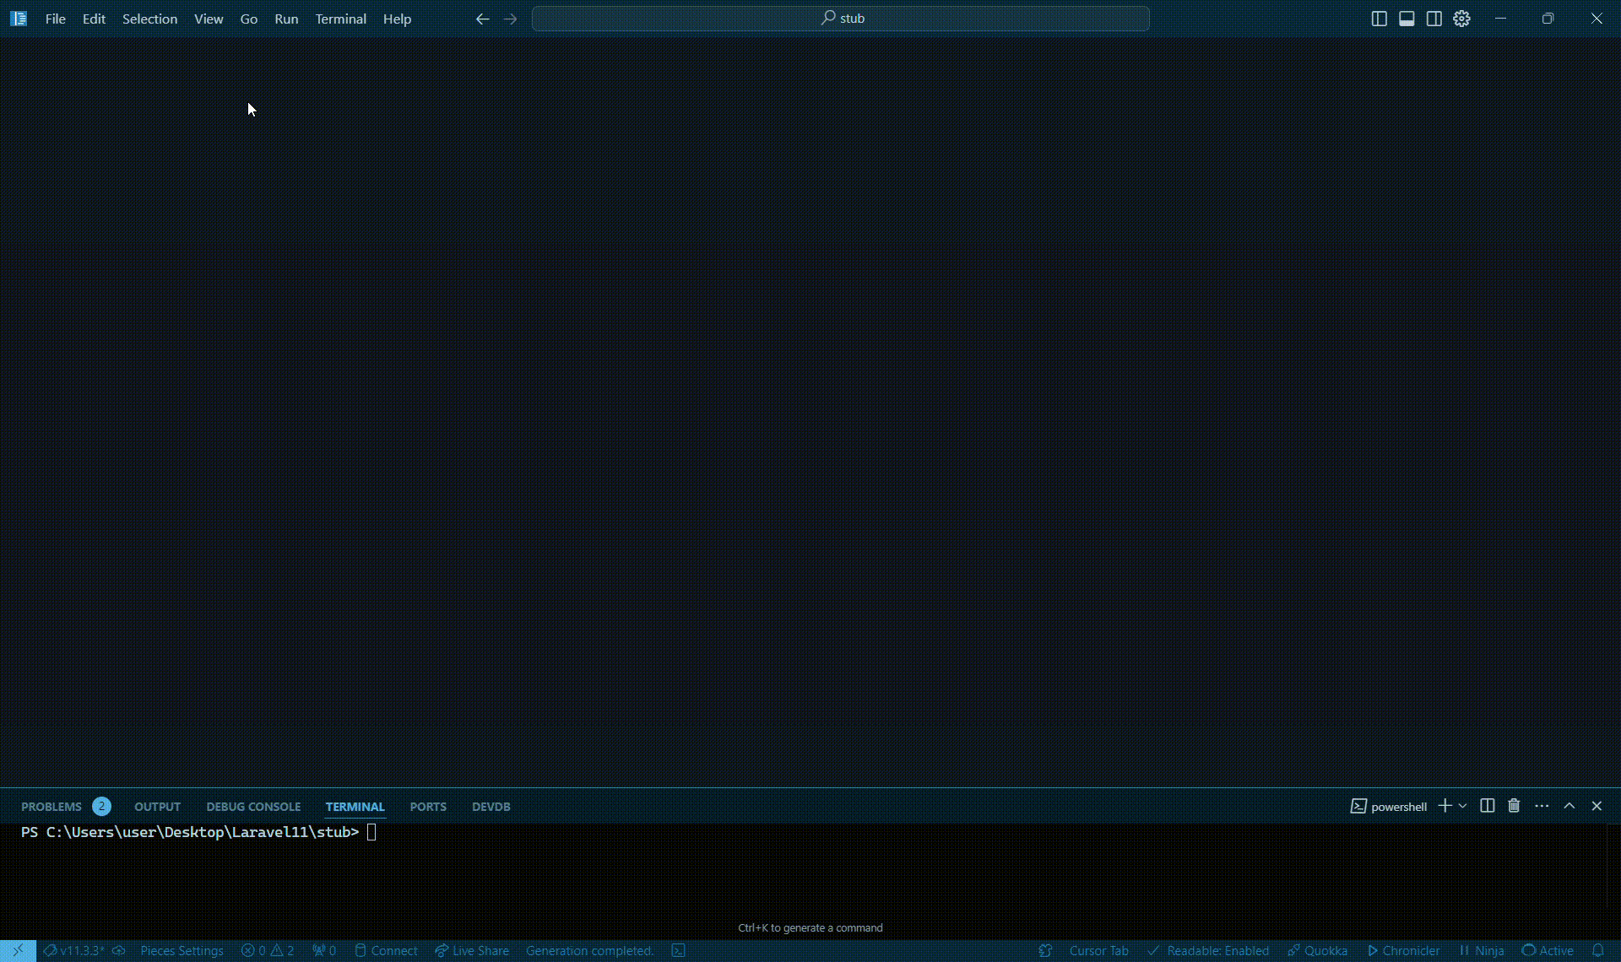Open Pieces Settings from status bar
1621x962 pixels.
tap(182, 950)
